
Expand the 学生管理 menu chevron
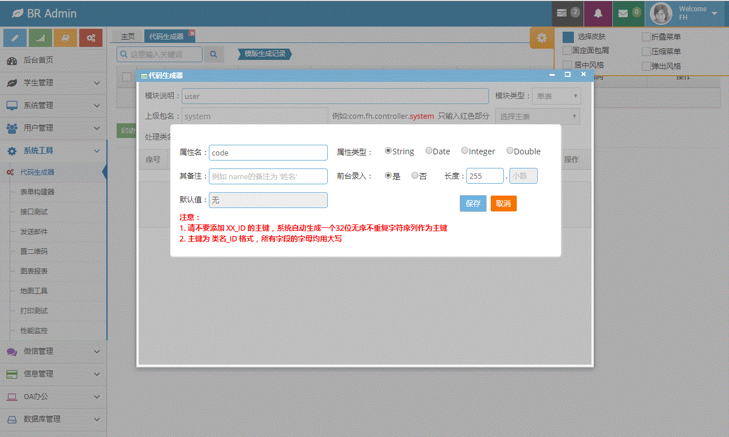point(97,83)
